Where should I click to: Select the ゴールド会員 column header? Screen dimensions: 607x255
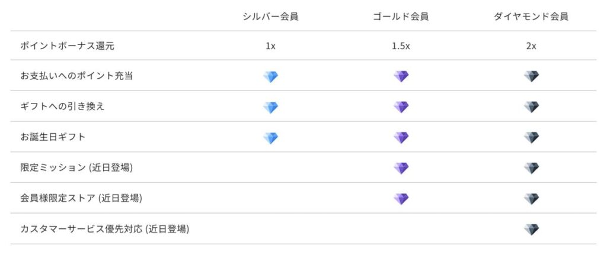tap(401, 17)
